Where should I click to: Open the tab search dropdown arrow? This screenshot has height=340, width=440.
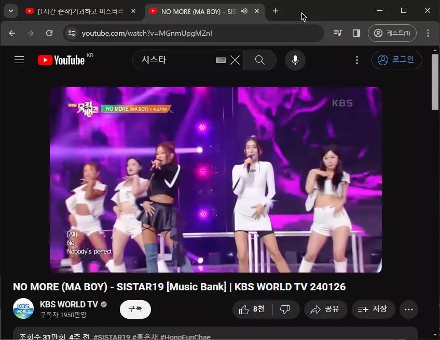point(11,11)
